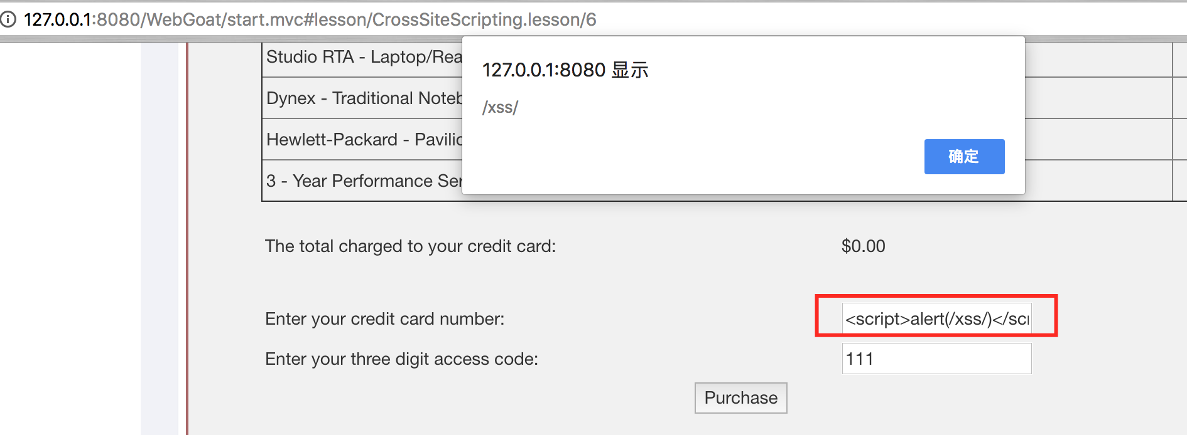This screenshot has width=1187, height=435.
Task: Select the WebGoat URL in the address bar
Action: 310,19
